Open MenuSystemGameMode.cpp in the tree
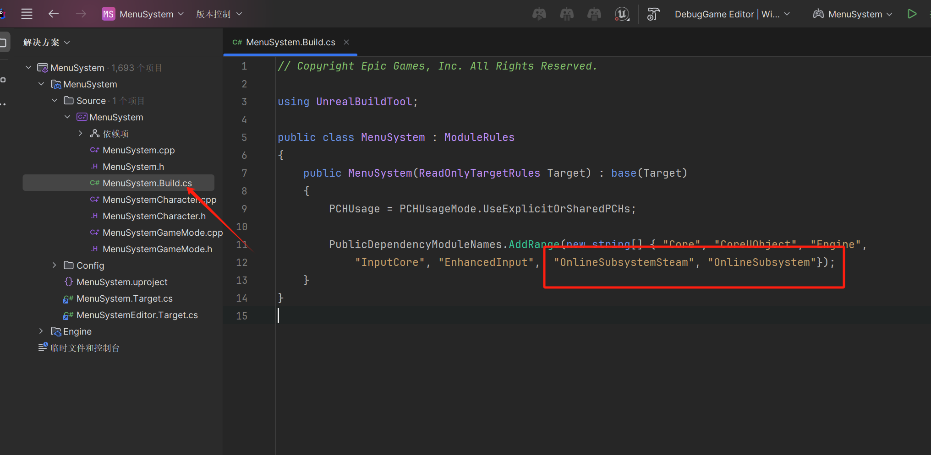The height and width of the screenshot is (455, 931). click(x=163, y=233)
